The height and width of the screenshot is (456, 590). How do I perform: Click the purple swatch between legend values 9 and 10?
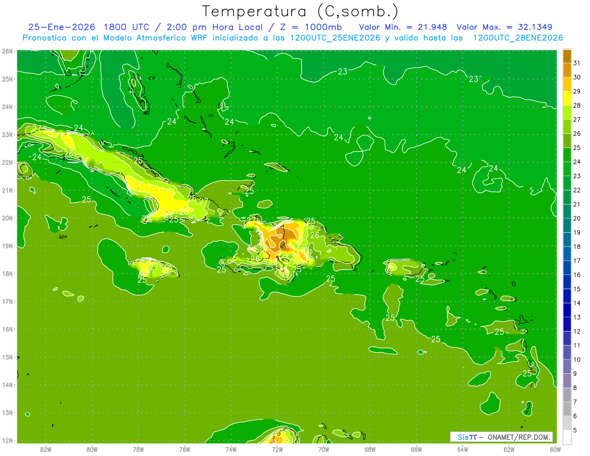tap(567, 366)
